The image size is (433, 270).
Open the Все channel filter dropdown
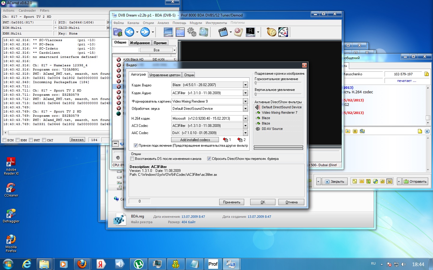(174, 50)
